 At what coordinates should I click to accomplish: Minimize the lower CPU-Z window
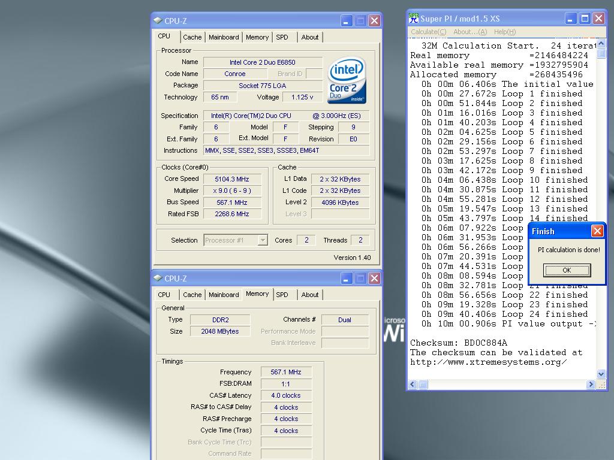346,278
